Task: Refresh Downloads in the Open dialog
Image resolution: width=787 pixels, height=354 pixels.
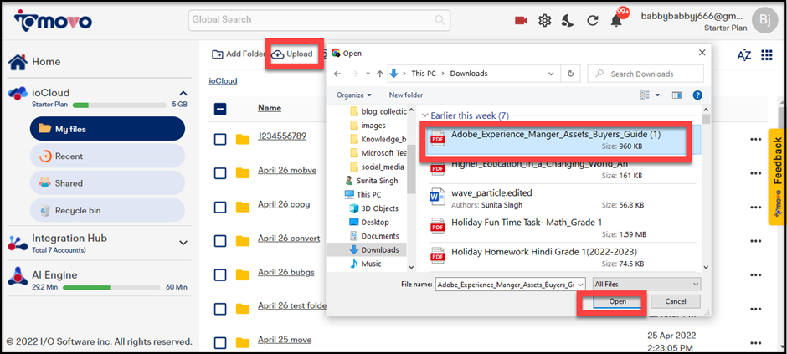Action: (x=570, y=73)
